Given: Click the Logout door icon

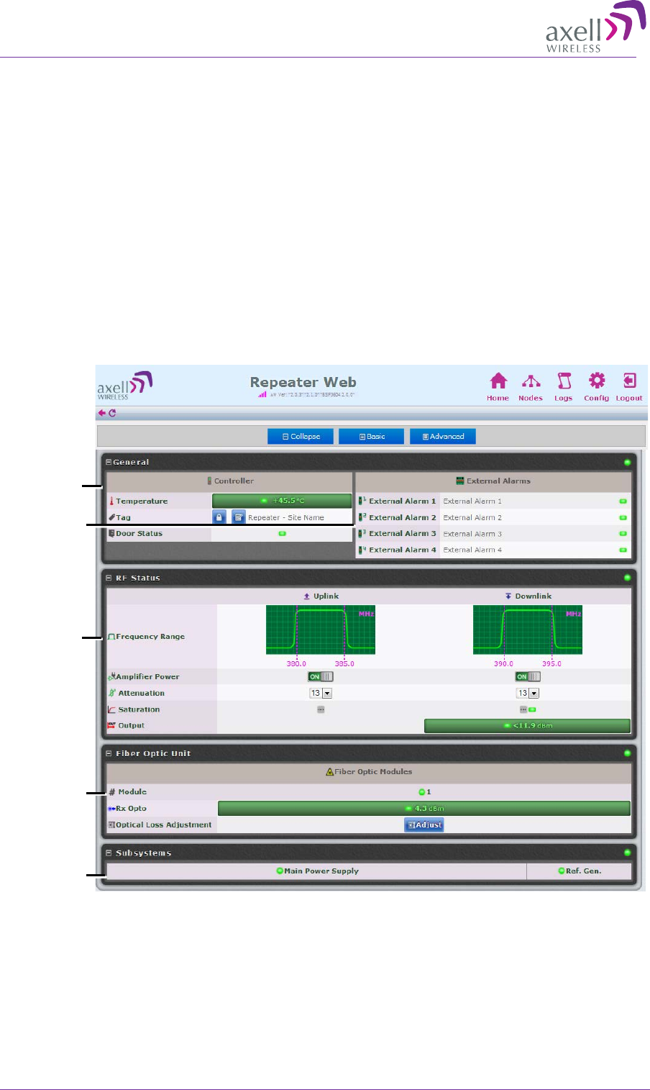Looking at the screenshot, I should point(629,381).
